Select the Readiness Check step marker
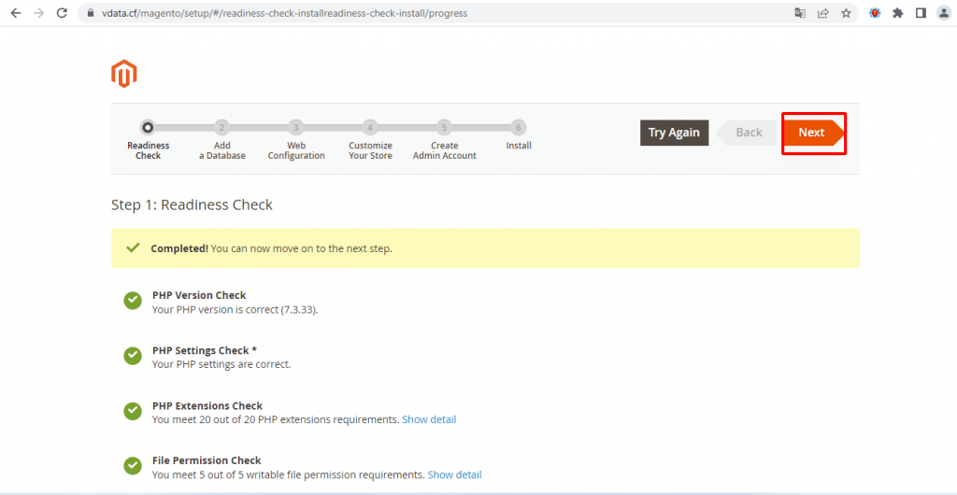 148,127
